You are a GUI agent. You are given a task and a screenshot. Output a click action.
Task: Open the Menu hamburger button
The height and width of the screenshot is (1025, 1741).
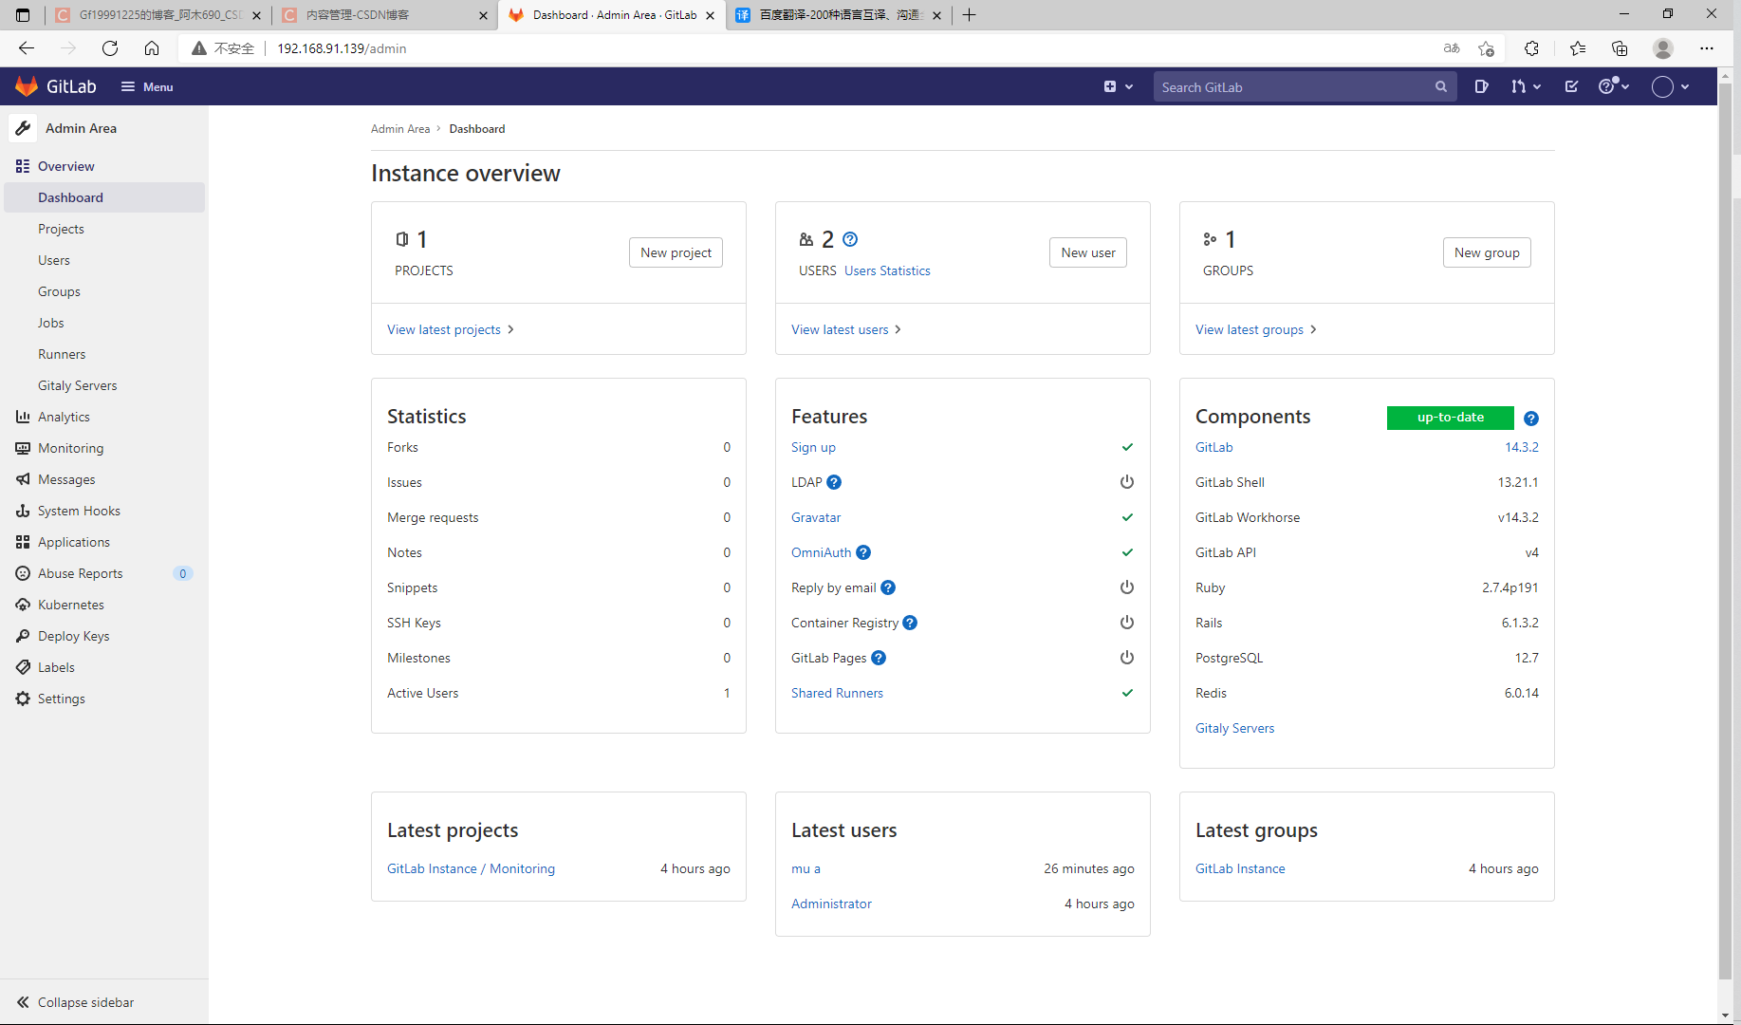(147, 86)
